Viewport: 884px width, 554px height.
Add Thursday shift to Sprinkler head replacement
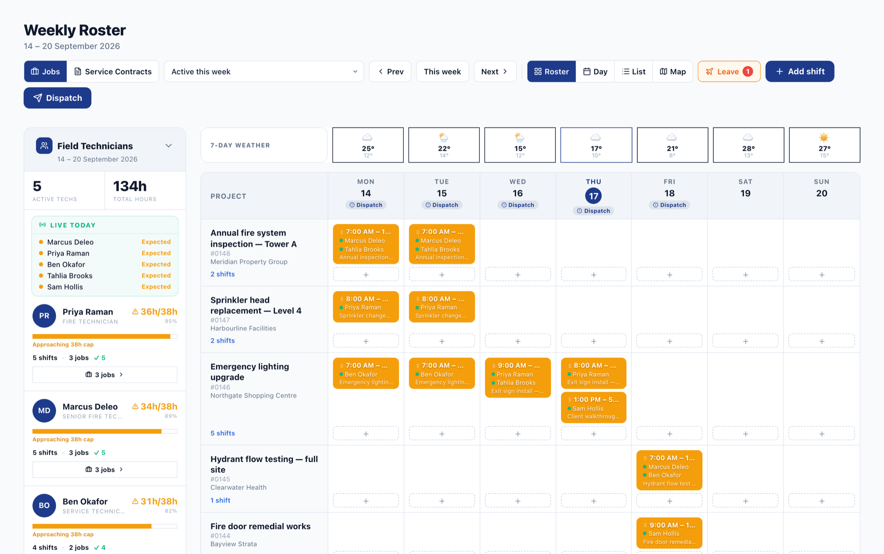point(594,341)
